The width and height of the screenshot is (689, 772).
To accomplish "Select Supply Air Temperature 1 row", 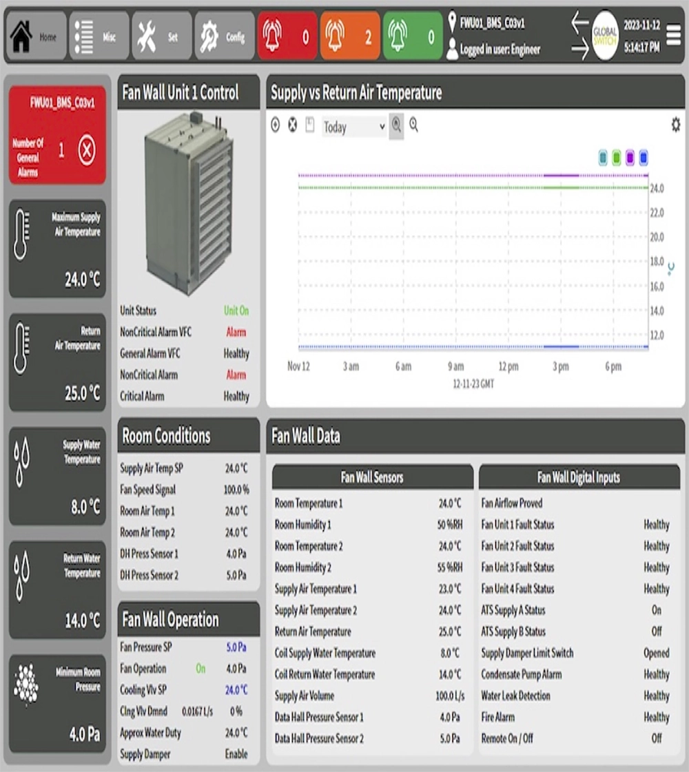I will click(369, 589).
